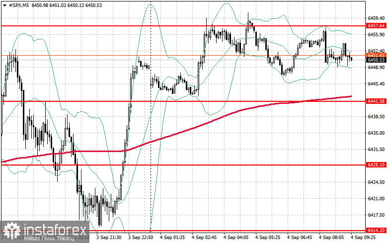The image size is (388, 243).
Task: Click the red 6457.64 level price tag
Action: (376, 26)
